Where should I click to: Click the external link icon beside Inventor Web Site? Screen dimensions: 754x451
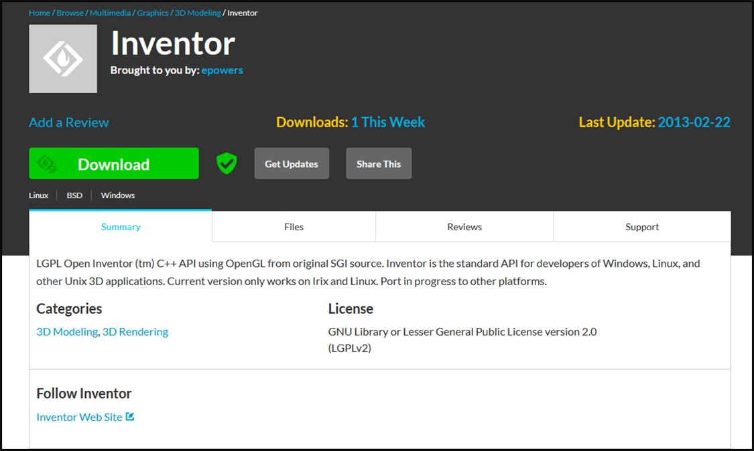click(130, 416)
